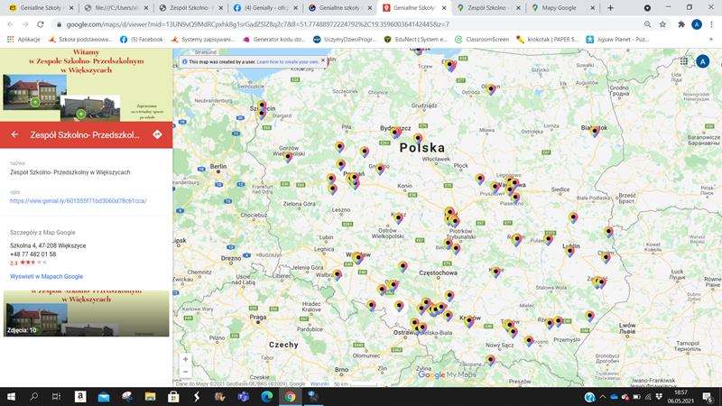Click Wyświetl w Mapach Google link

(x=46, y=276)
